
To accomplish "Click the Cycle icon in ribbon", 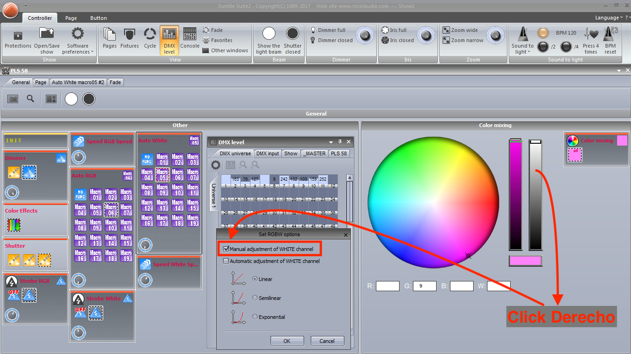I will [x=150, y=34].
